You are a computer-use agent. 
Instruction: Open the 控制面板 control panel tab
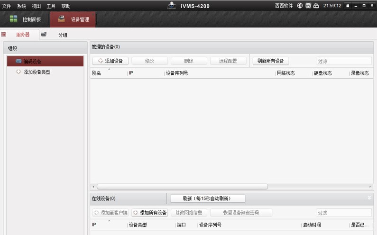[x=26, y=19]
